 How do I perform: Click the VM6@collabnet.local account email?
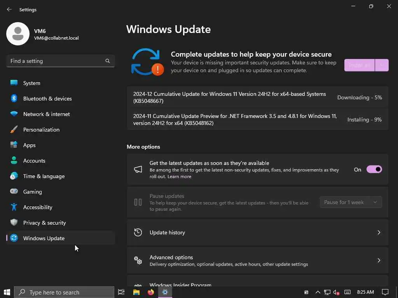(x=56, y=38)
